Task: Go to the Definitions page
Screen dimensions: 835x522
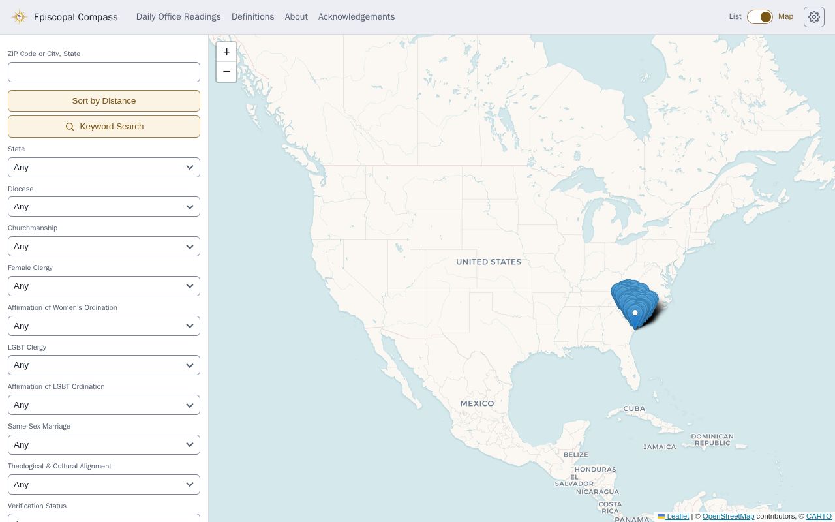Action: coord(252,17)
